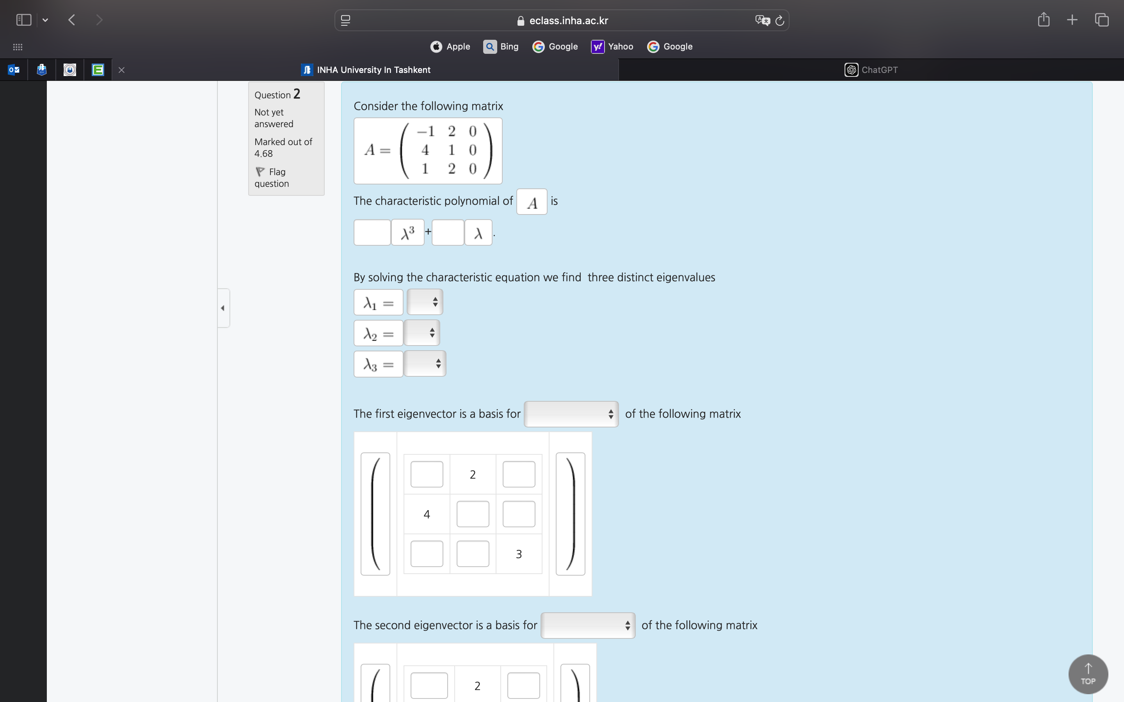The image size is (1124, 702).
Task: Click the add new tab icon
Action: click(x=1071, y=19)
